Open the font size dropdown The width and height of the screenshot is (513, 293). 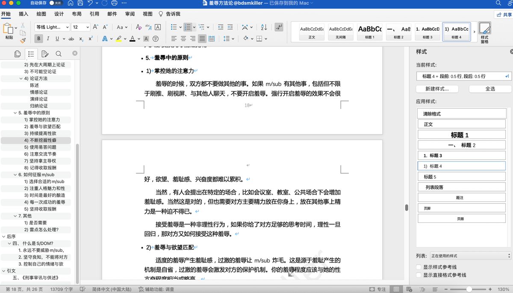tap(87, 27)
